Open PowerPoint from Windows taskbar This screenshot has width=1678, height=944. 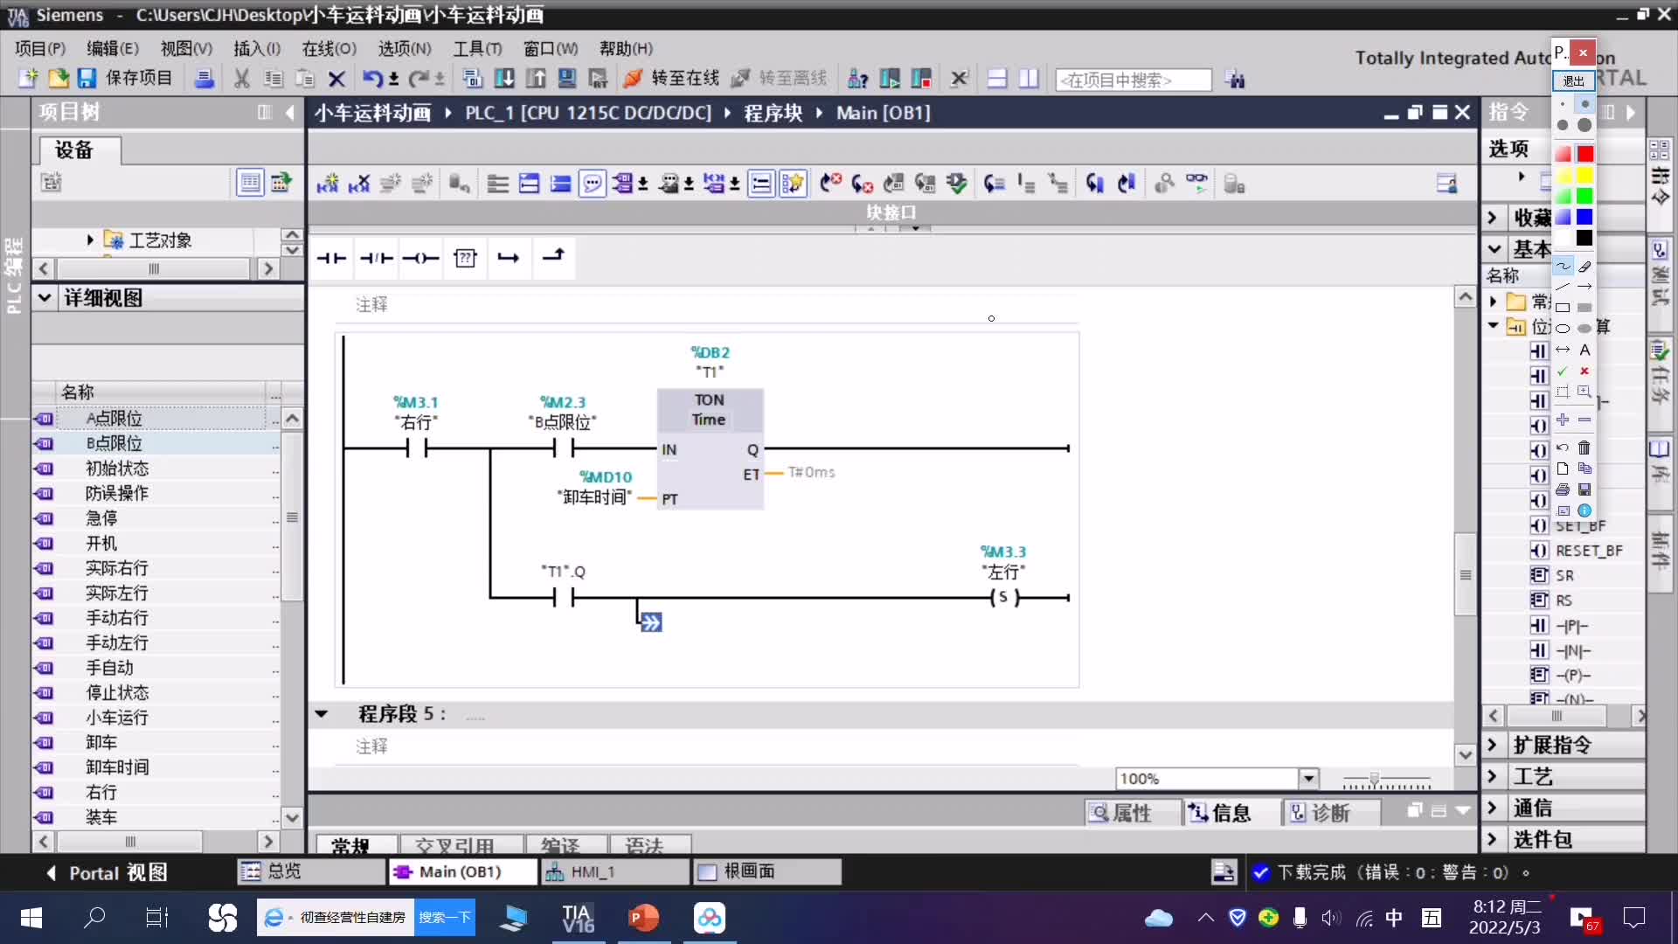tap(644, 918)
